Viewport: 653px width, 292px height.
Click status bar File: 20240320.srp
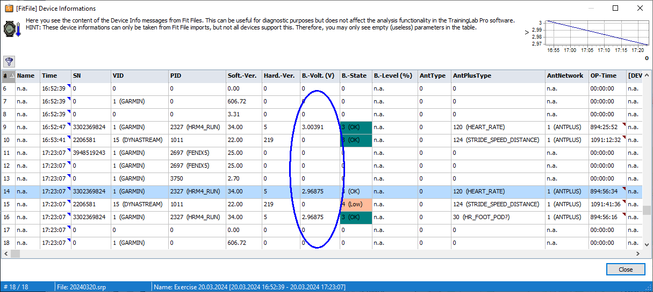tap(82, 287)
